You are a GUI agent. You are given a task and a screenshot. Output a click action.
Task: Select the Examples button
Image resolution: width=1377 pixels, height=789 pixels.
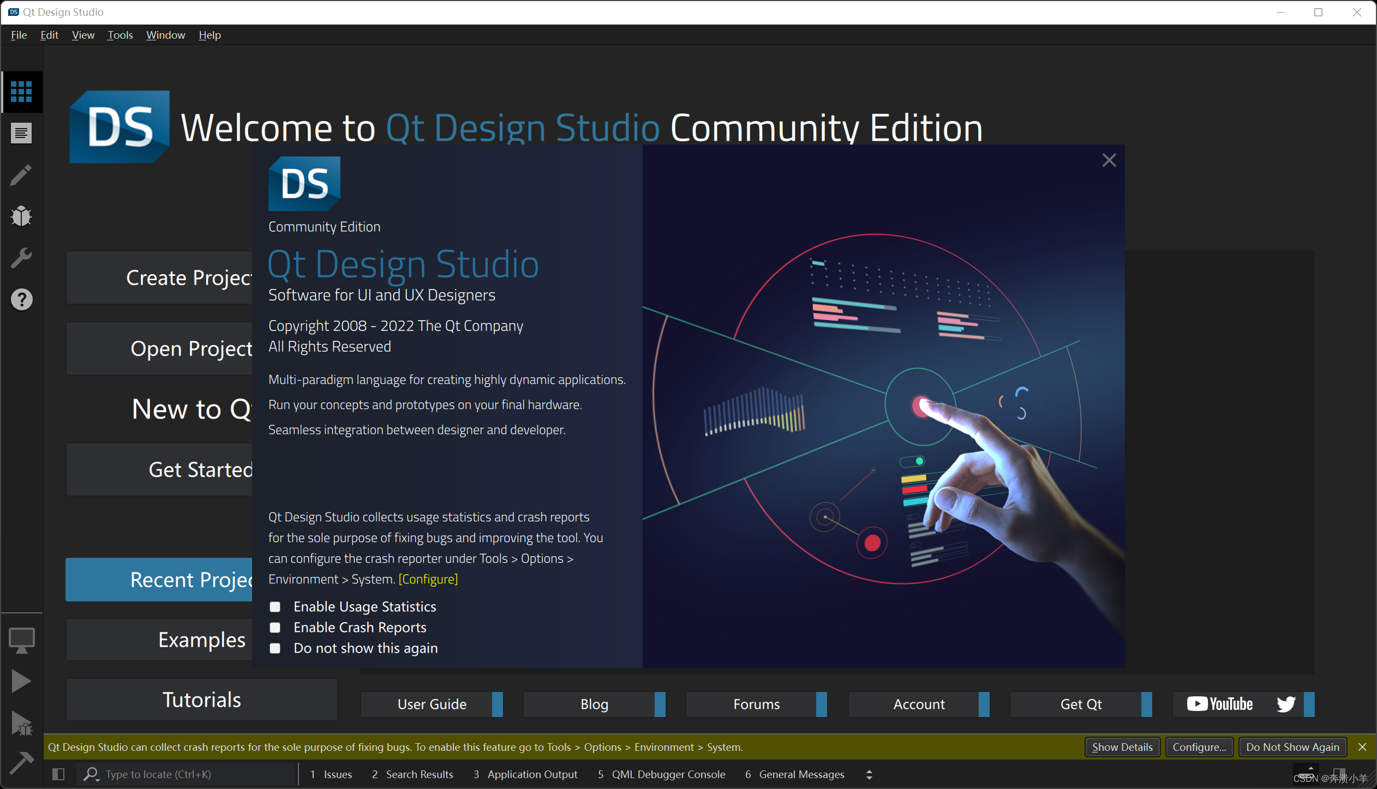tap(159, 640)
